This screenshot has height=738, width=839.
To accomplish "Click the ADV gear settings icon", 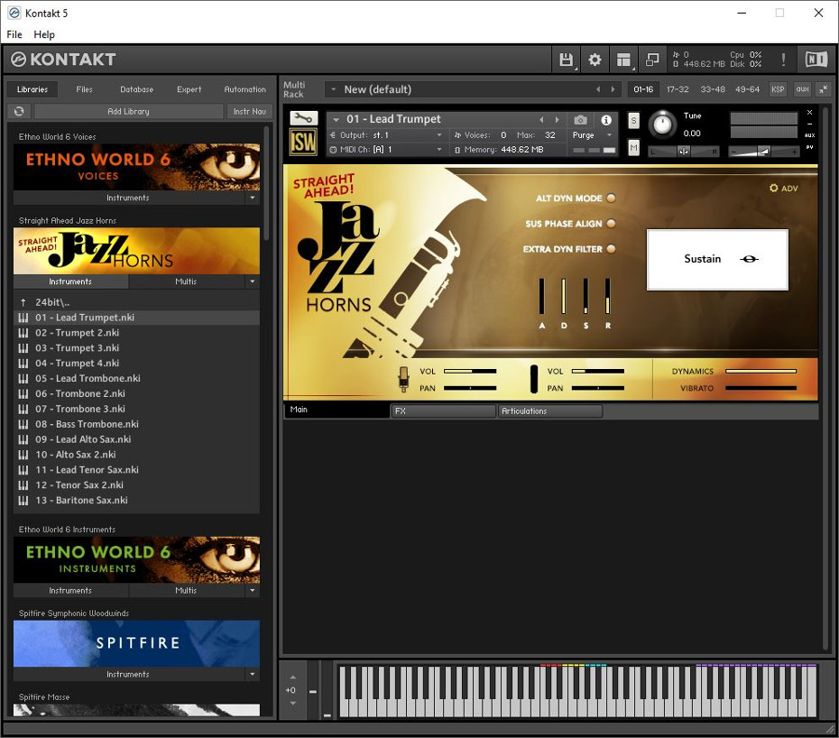I will (783, 189).
